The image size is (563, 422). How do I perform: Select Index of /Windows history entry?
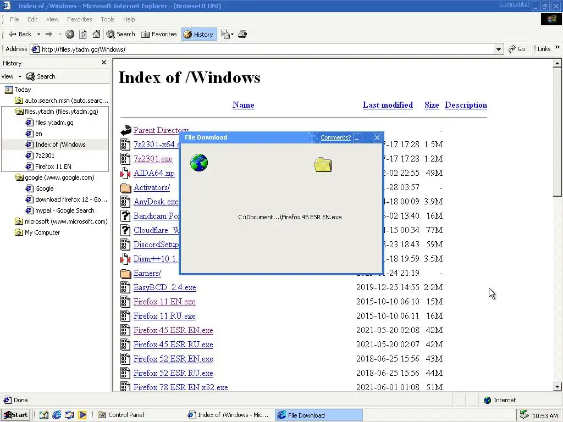(x=56, y=145)
